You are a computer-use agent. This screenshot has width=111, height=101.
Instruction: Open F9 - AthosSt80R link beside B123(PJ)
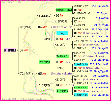click(x=100, y=37)
